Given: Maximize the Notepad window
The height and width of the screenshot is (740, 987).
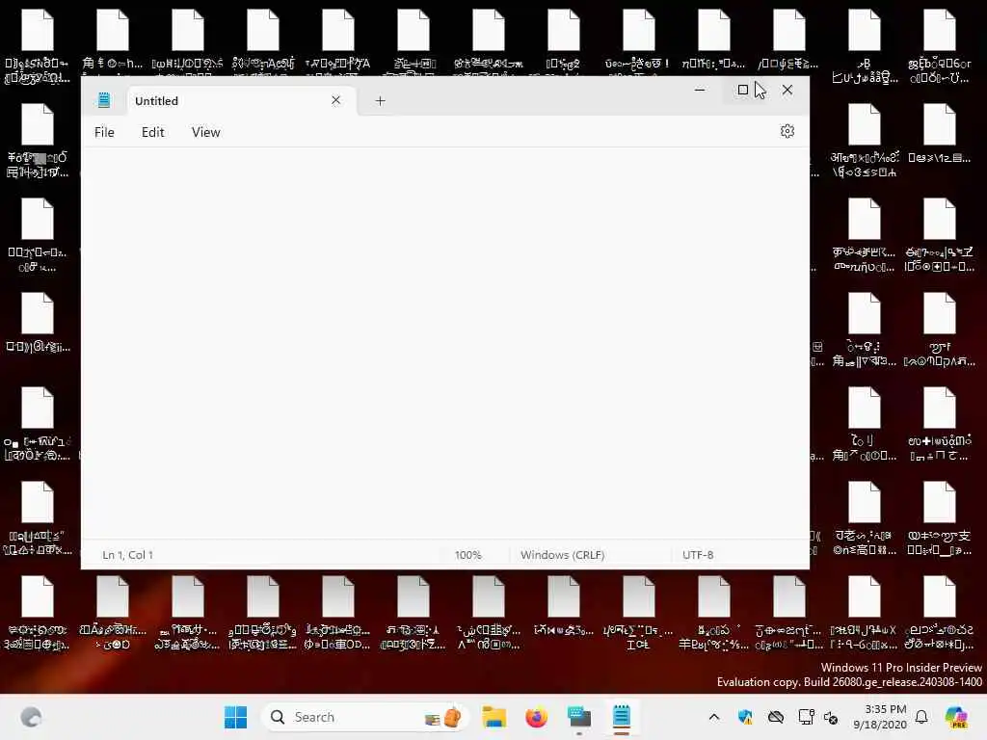Looking at the screenshot, I should click(743, 90).
